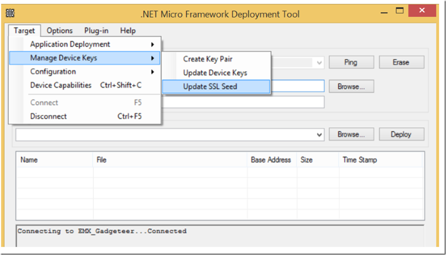Open the Options menu
Viewport: 446px width, 255px height.
(59, 31)
